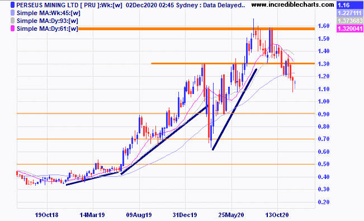The image size is (364, 221).
Task: Click the 0.60 price axis label
Action: click(324, 152)
